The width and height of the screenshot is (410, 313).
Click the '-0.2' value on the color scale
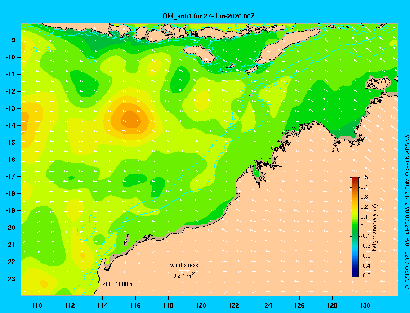[364, 246]
